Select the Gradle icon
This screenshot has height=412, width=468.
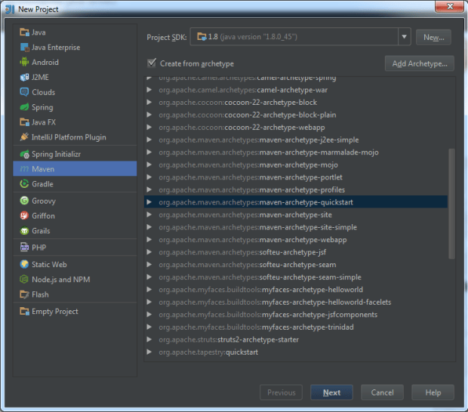(x=24, y=184)
